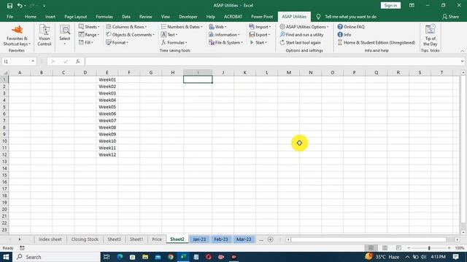Switch to the Power Pivot tab
The image size is (467, 262).
262,17
